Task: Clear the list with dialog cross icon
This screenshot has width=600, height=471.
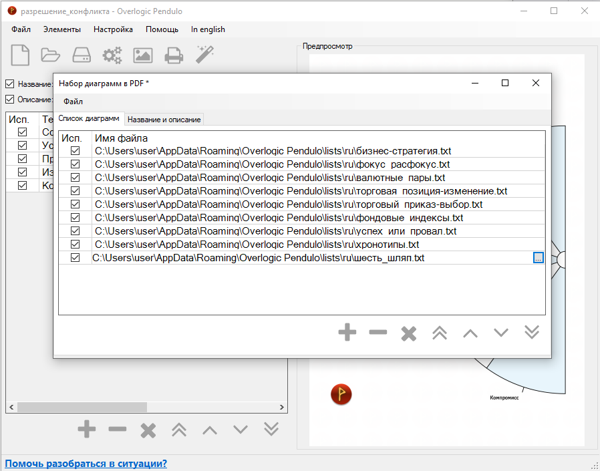Action: point(409,333)
